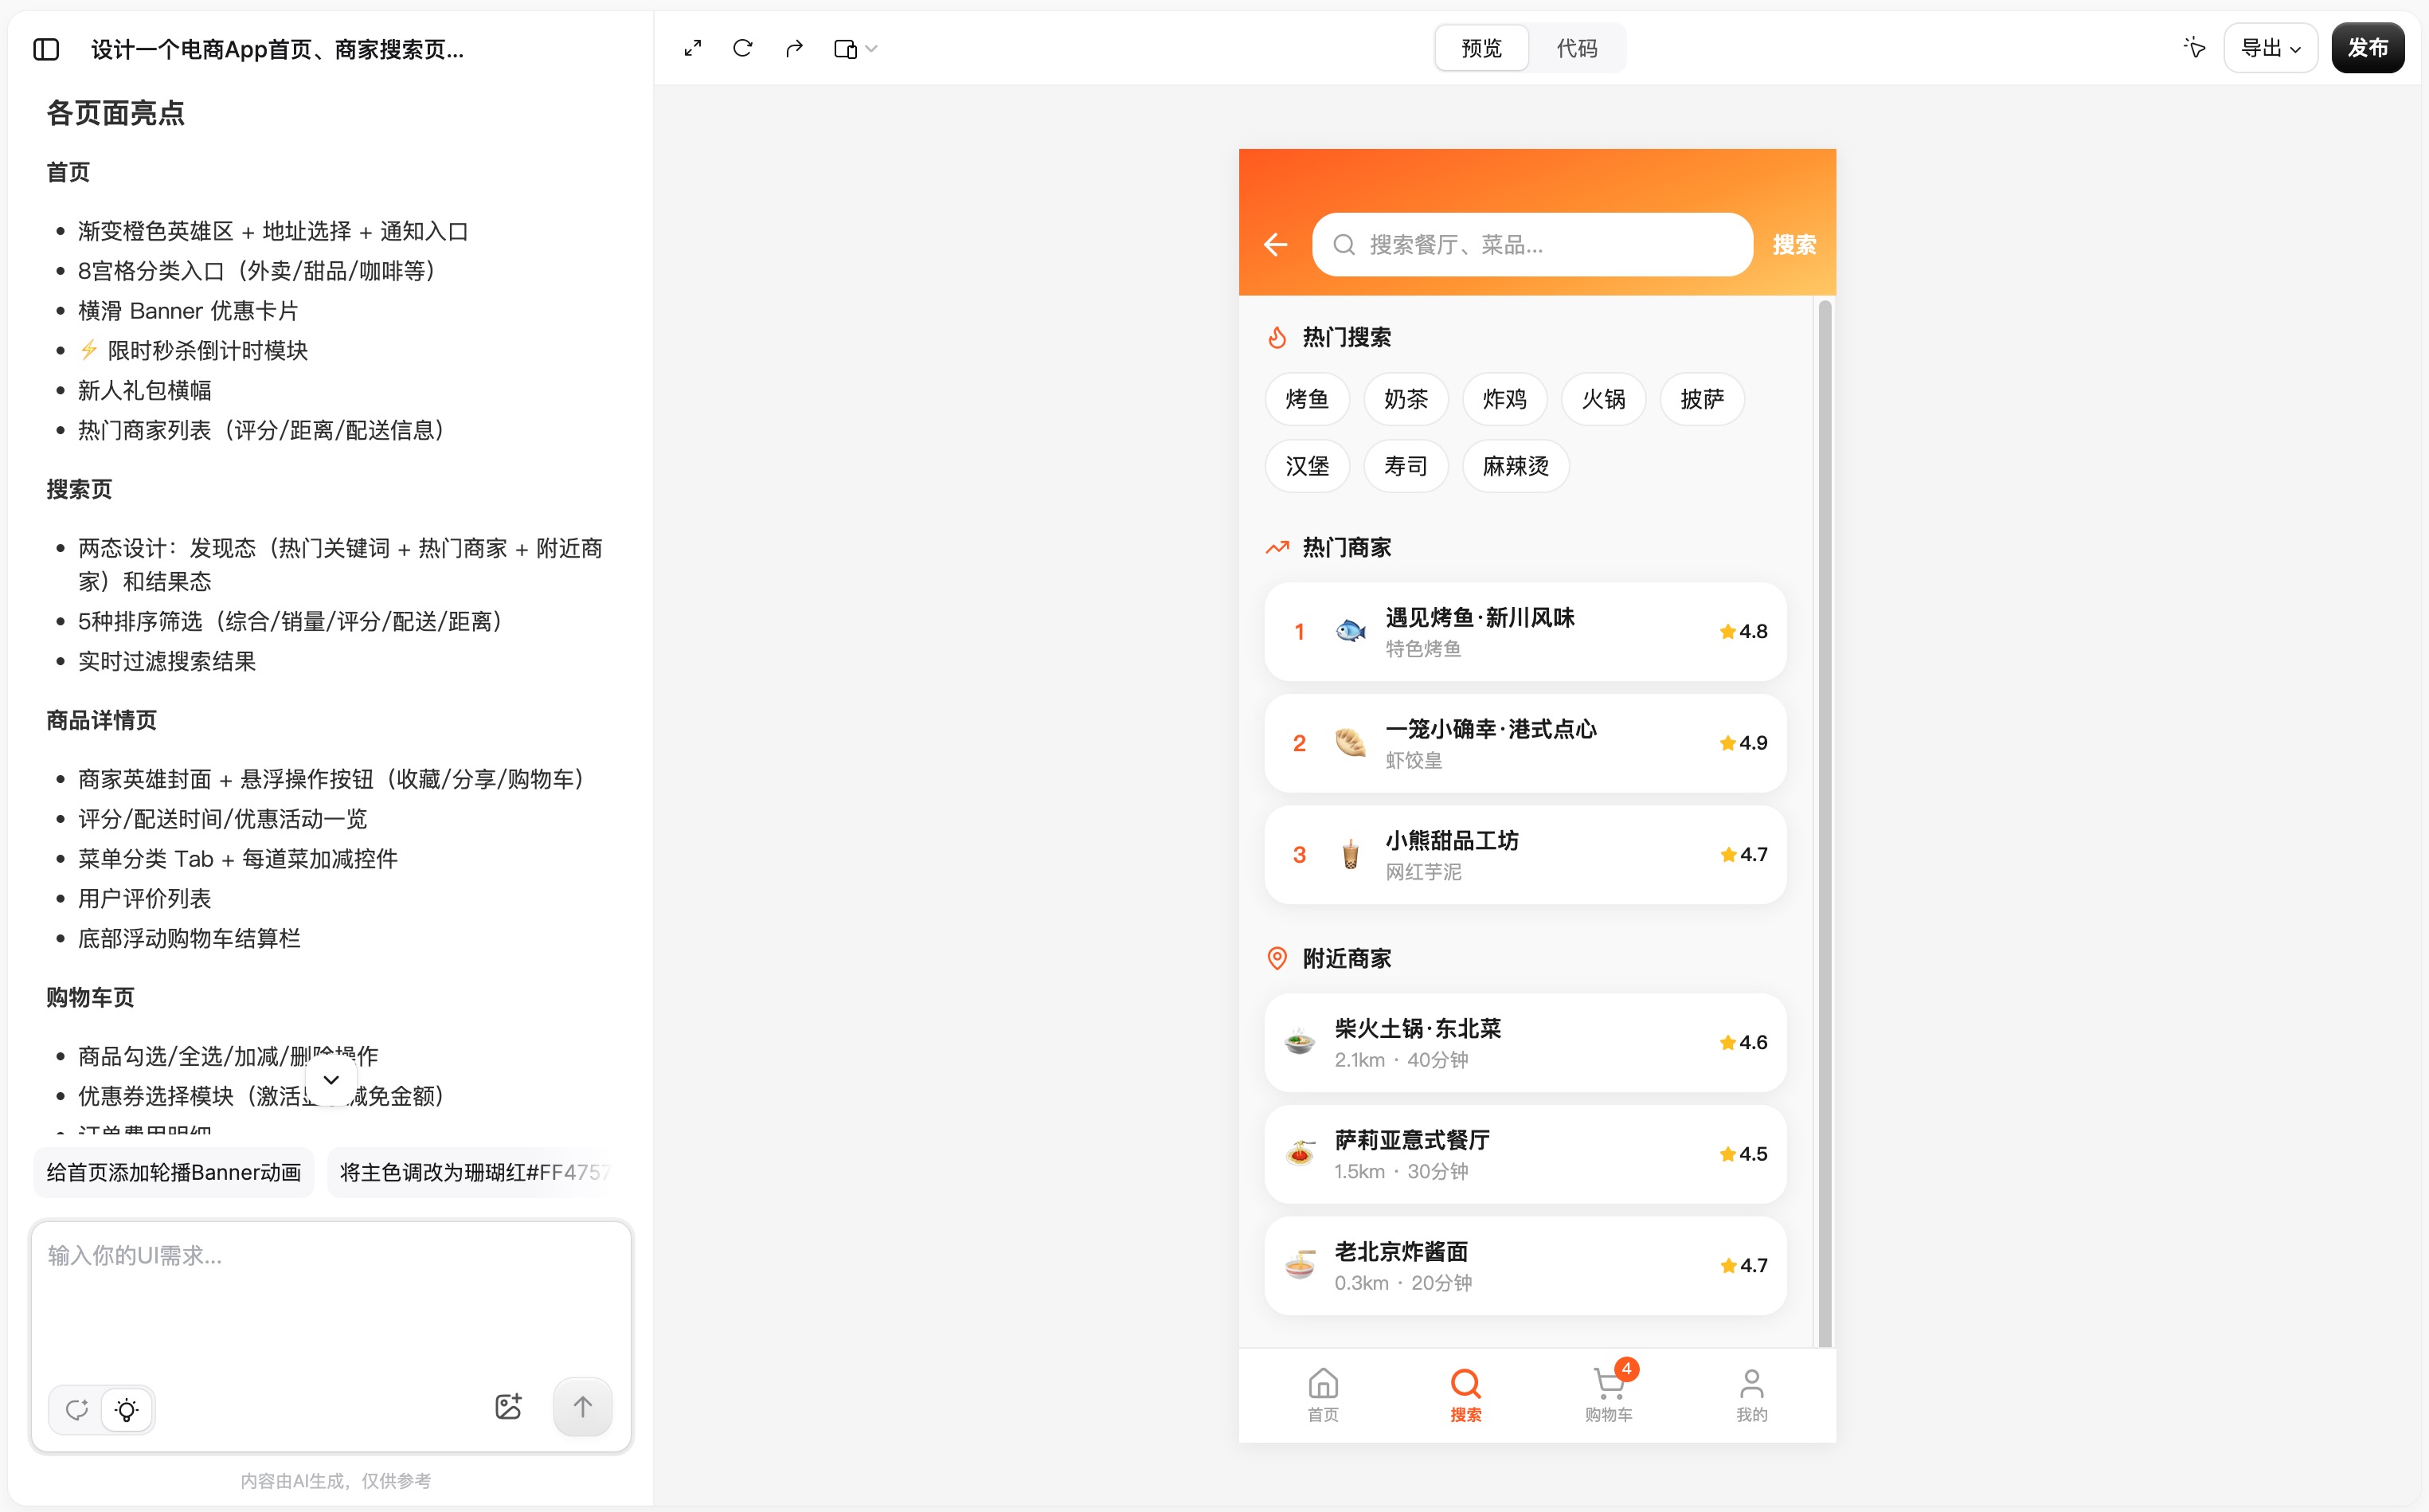Open 我的 tab in bottom nav

pos(1751,1395)
